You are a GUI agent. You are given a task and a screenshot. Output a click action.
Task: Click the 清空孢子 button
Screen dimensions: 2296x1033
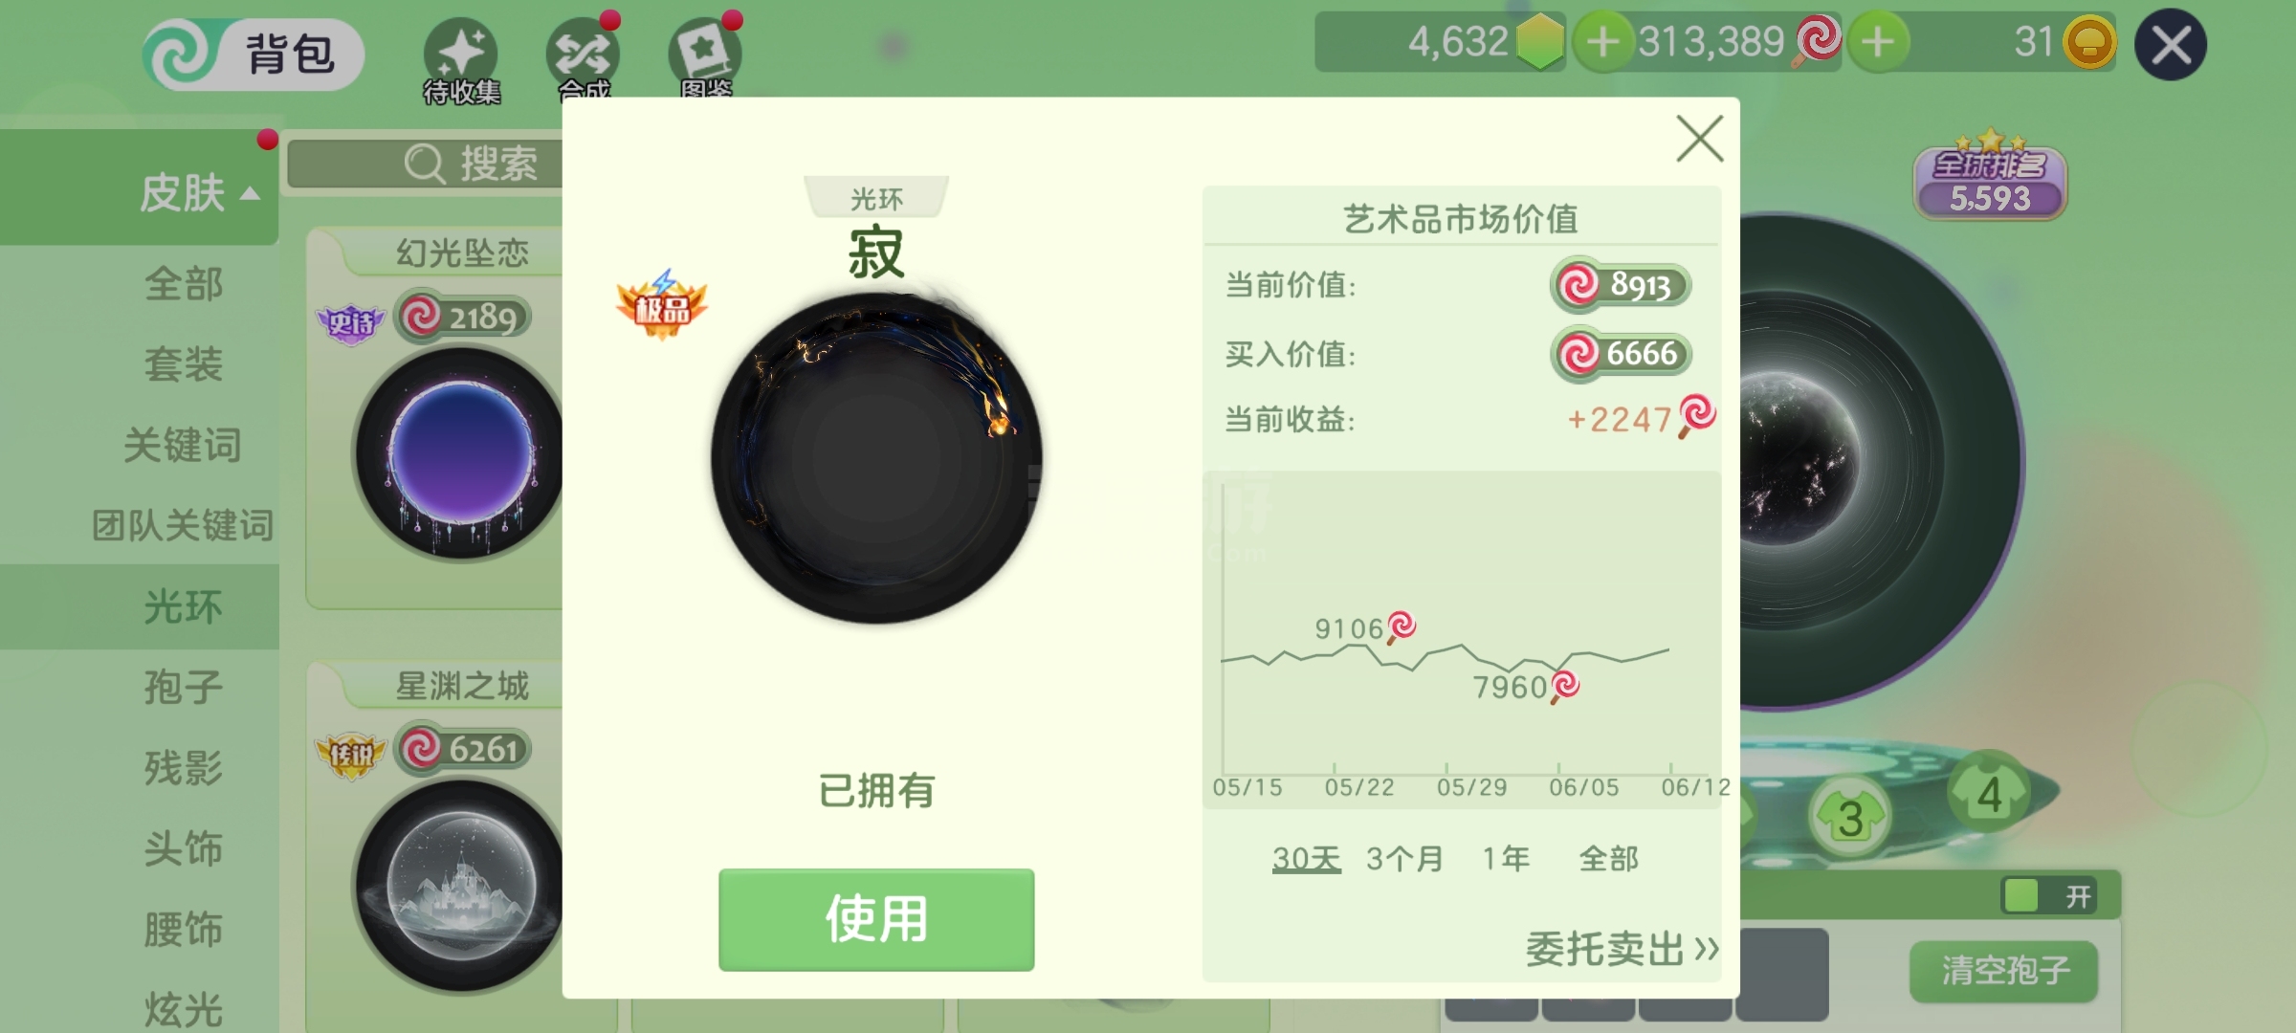pos(2005,971)
